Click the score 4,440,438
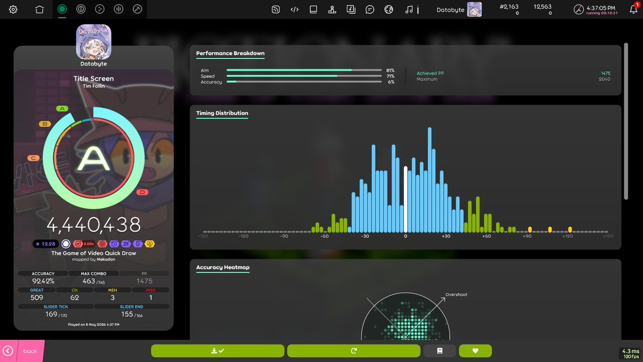 (x=94, y=225)
